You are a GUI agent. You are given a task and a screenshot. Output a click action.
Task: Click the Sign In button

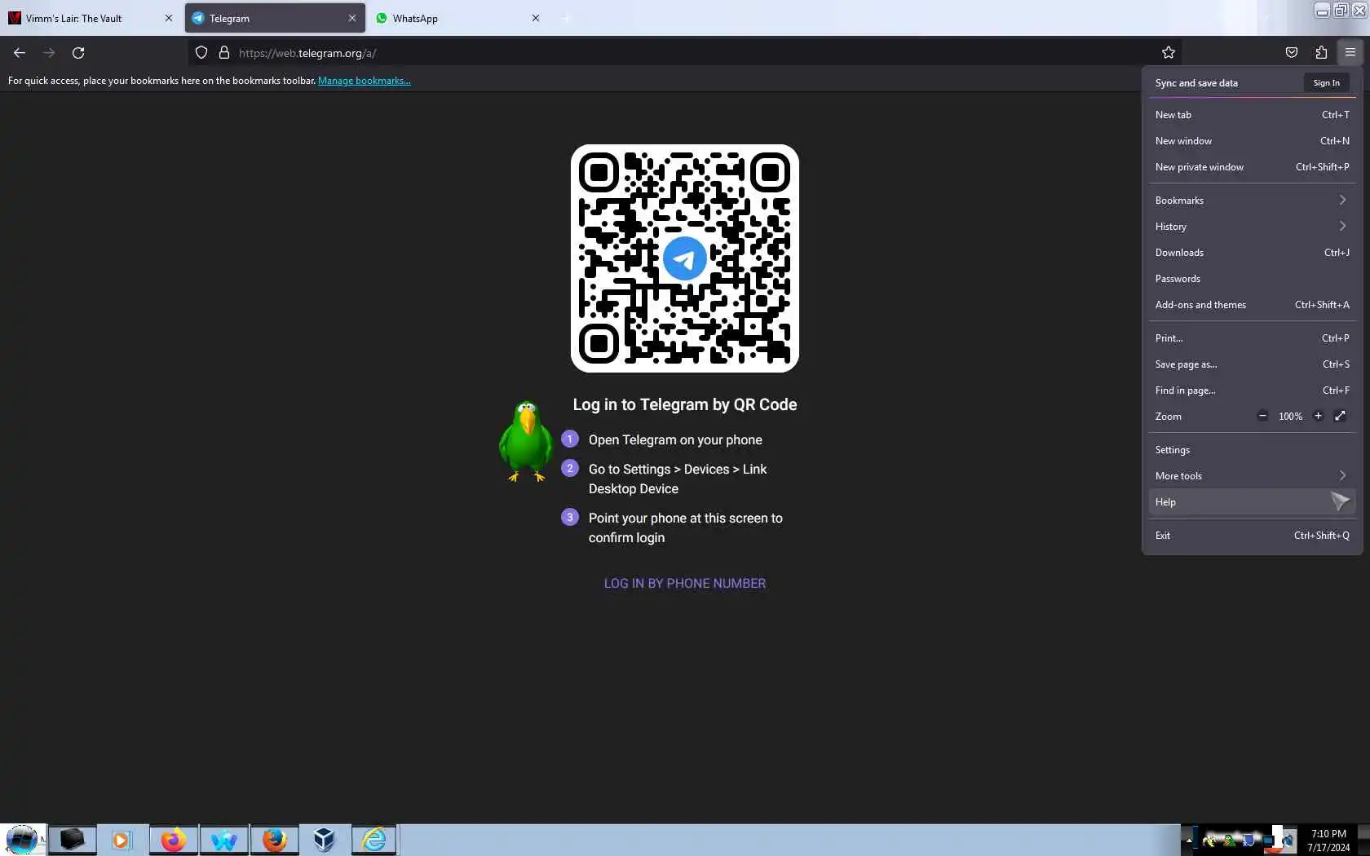click(x=1326, y=83)
